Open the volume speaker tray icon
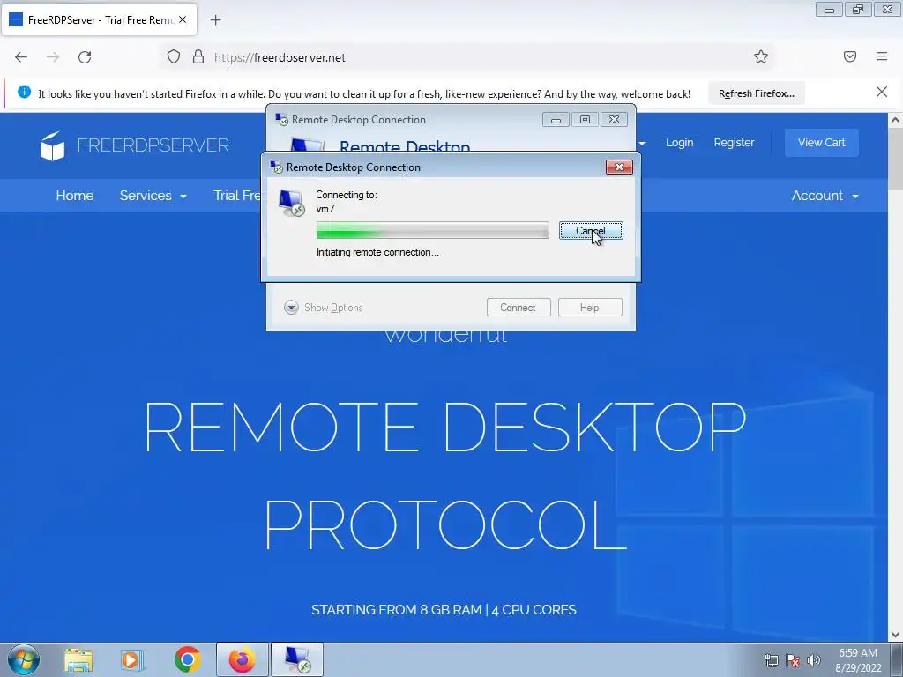The height and width of the screenshot is (677, 903). pyautogui.click(x=813, y=660)
